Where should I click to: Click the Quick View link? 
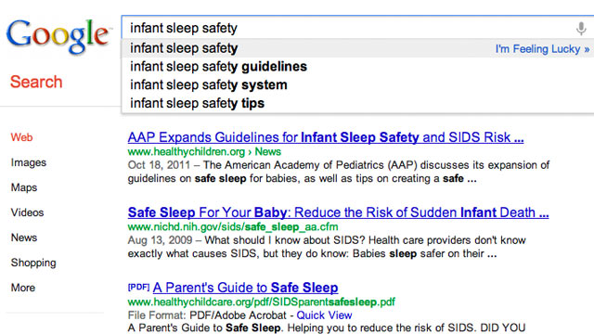[x=324, y=315]
